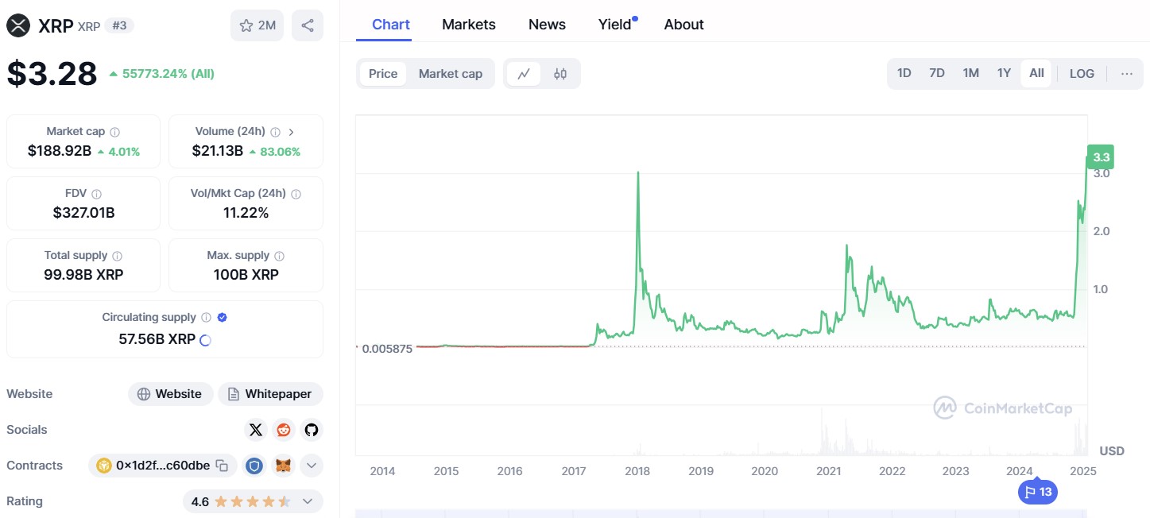Add XRP contract to MetaMask wallet
The image size is (1150, 518).
281,465
